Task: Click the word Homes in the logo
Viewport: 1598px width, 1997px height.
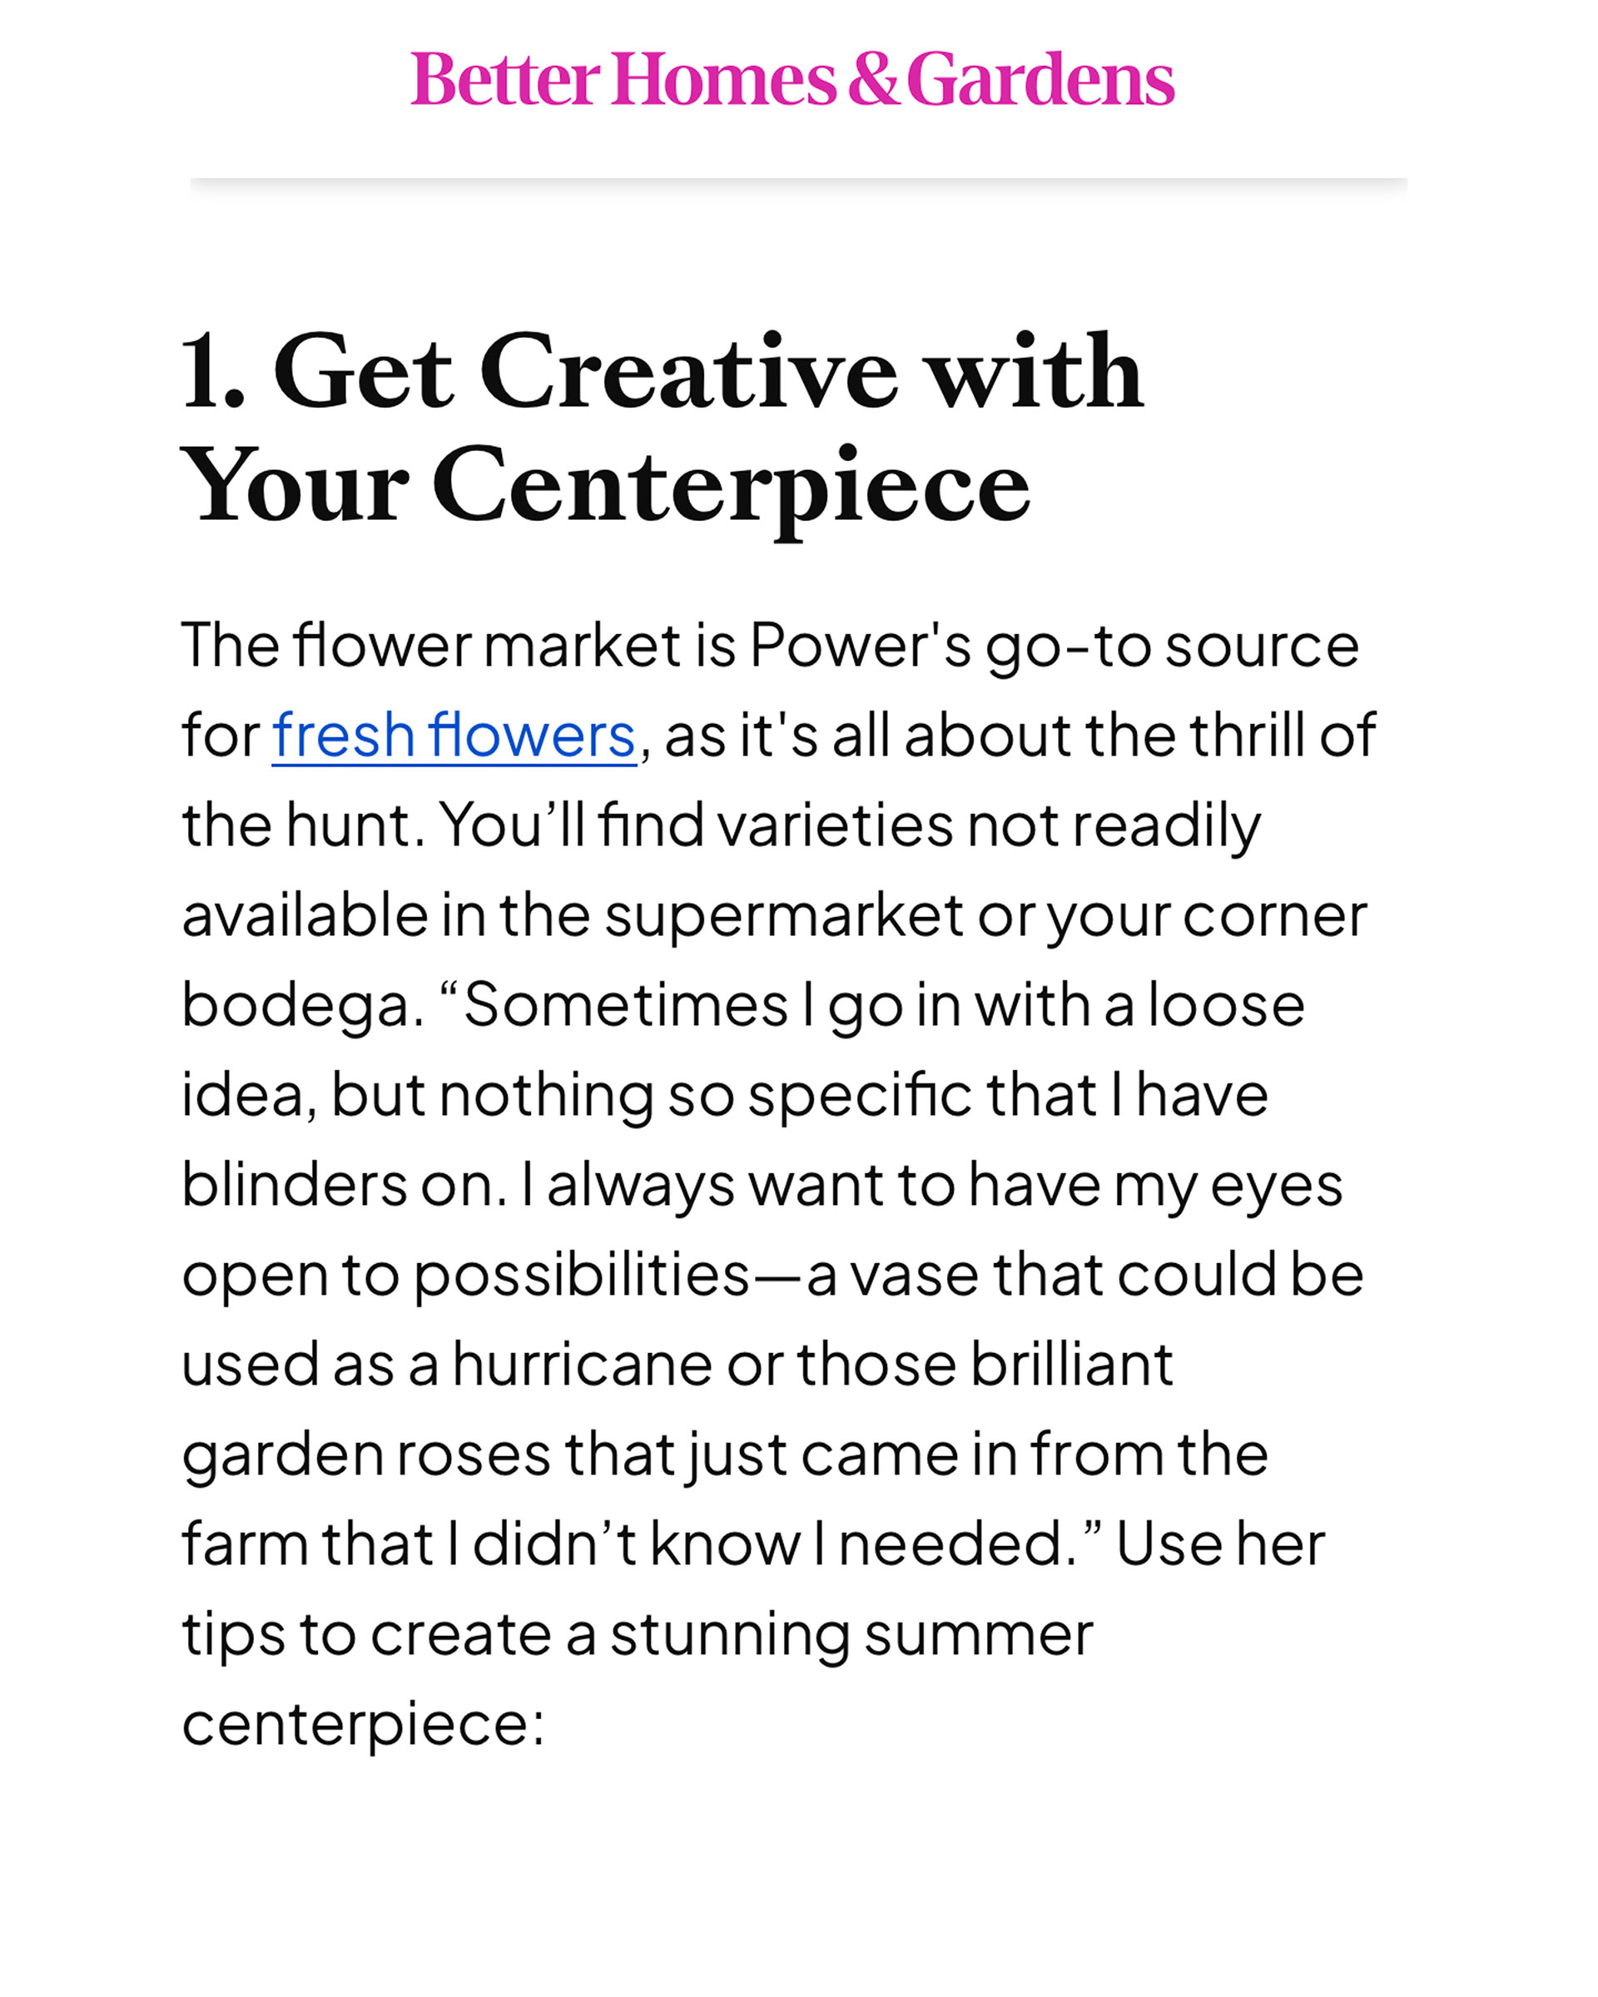Action: pos(722,80)
